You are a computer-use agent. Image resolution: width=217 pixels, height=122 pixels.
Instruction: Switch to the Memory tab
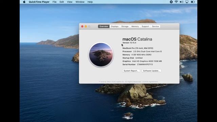135,26
